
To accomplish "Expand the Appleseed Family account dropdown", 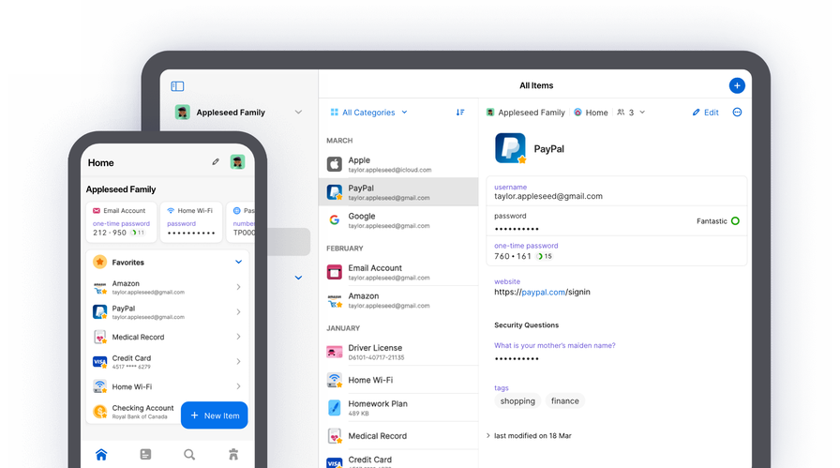I will click(x=298, y=113).
